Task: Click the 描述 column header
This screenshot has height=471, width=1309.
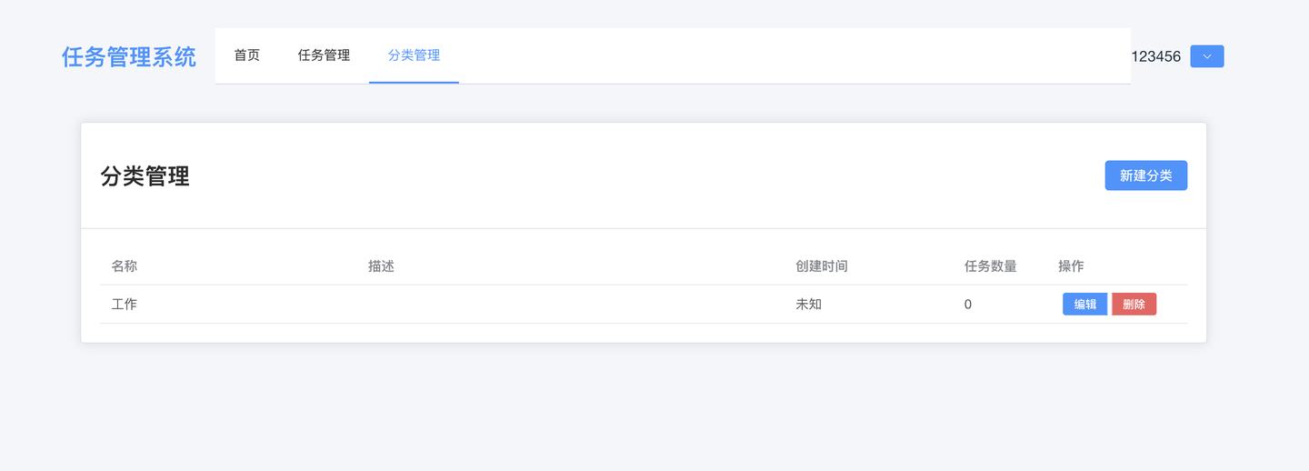Action: point(381,266)
